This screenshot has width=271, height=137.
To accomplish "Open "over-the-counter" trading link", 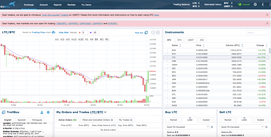I will 55,15.
